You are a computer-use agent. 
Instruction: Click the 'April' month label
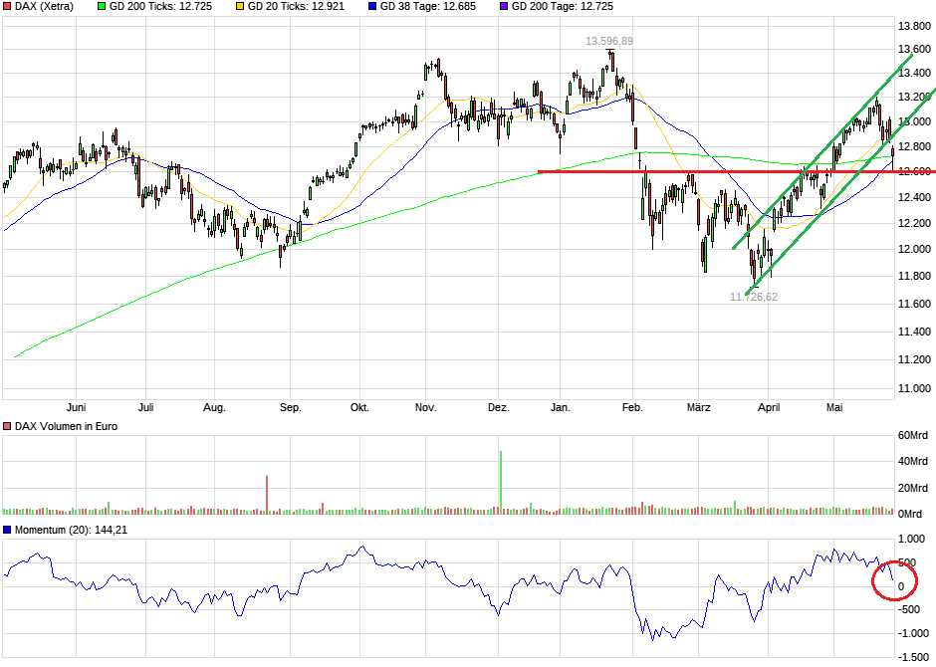click(769, 407)
